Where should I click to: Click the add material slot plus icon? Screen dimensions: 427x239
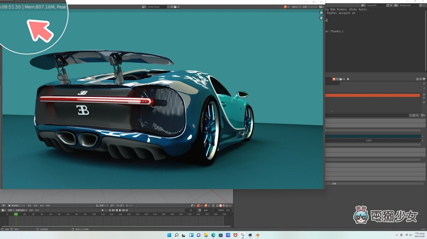[424, 94]
